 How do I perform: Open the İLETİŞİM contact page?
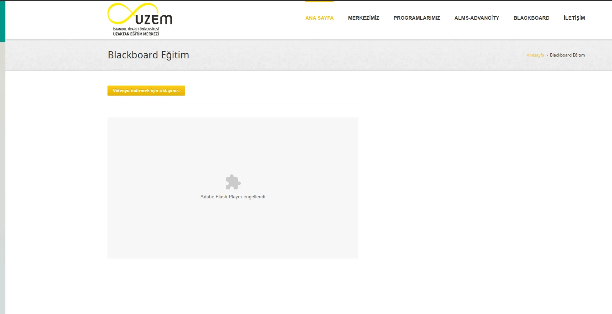tap(574, 18)
